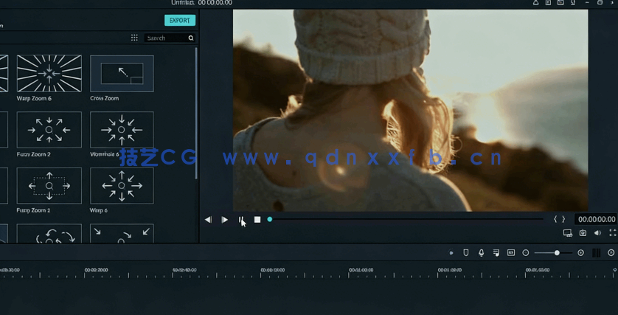Select the Warp Zoom 6 transition
The width and height of the screenshot is (618, 315).
(x=49, y=73)
